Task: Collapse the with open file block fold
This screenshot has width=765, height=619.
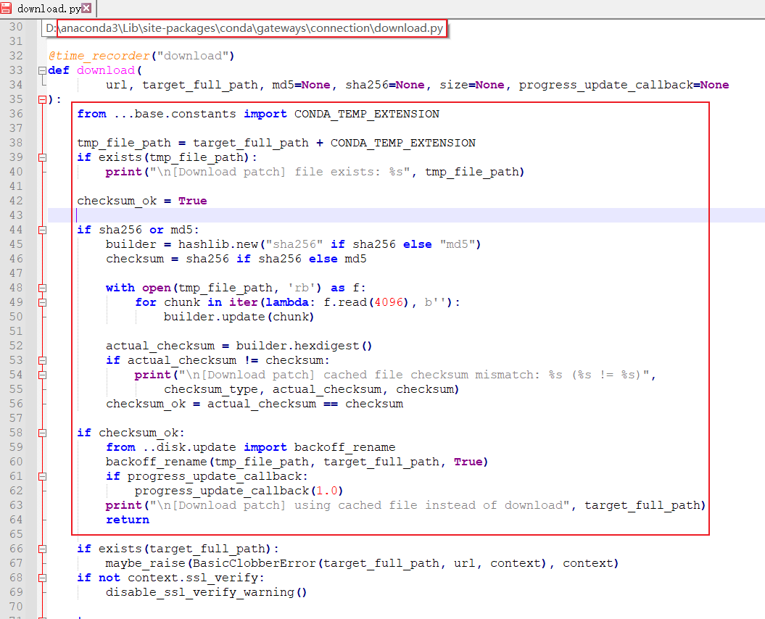Action: click(43, 288)
